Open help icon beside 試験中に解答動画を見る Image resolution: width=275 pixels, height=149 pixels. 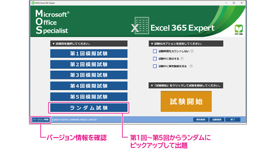[191, 66]
